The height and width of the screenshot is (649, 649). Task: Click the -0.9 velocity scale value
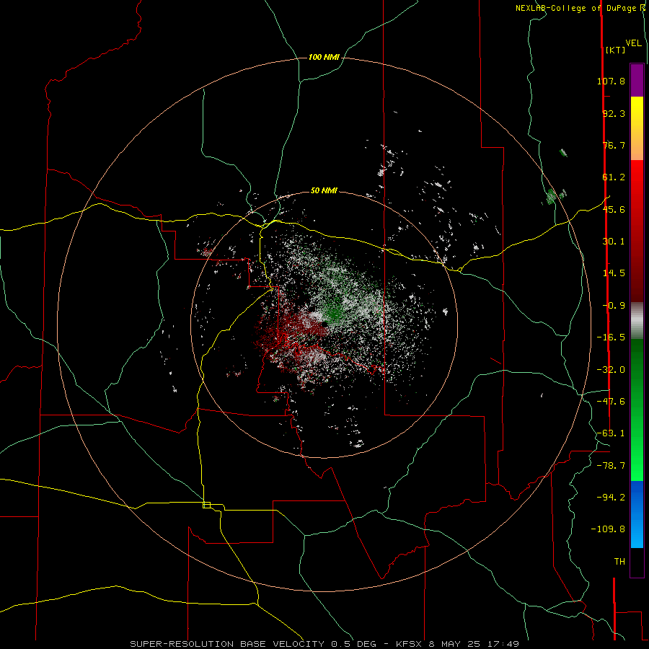[x=614, y=306]
